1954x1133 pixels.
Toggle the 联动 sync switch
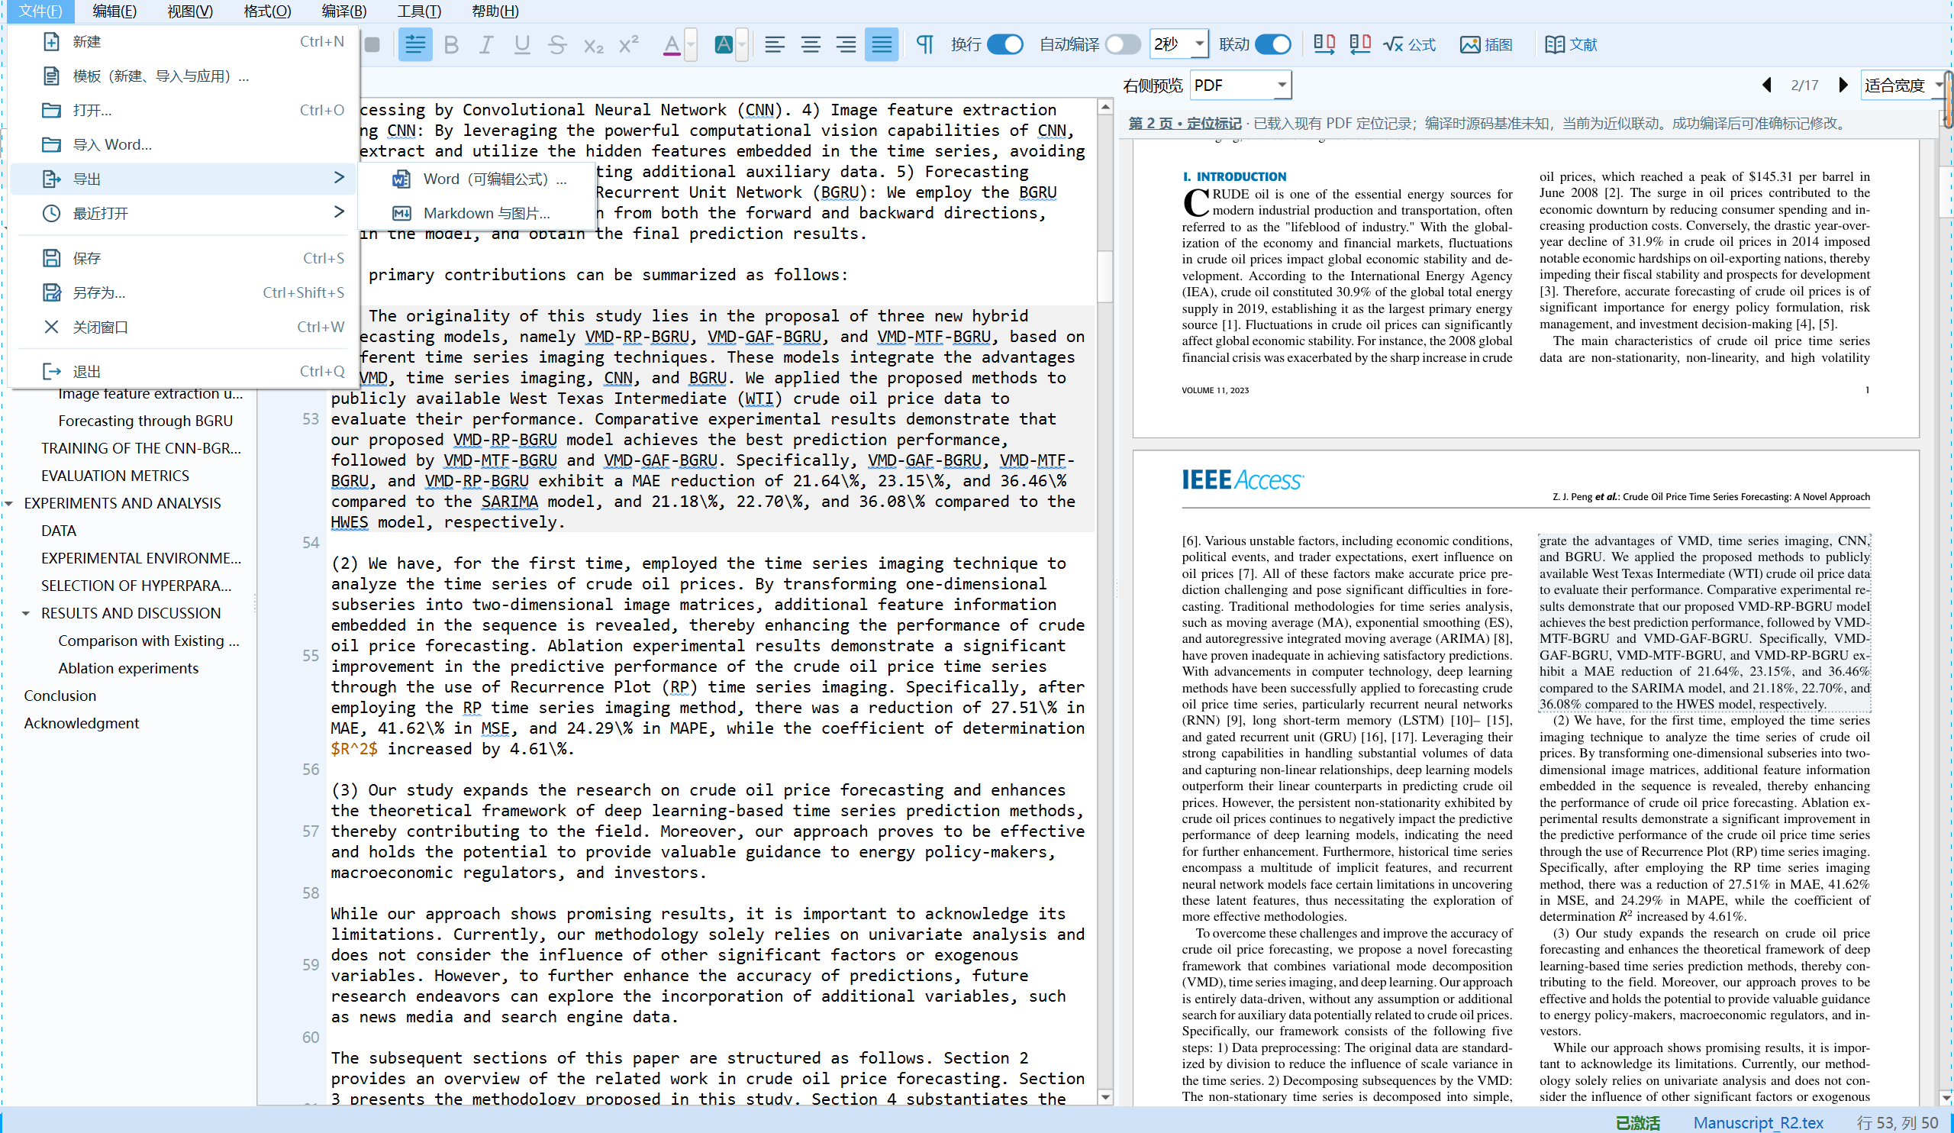(x=1273, y=45)
